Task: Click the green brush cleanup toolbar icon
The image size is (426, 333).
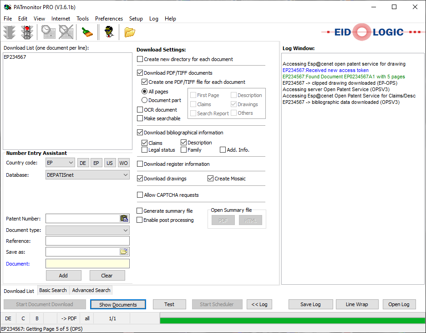Action: (x=87, y=32)
